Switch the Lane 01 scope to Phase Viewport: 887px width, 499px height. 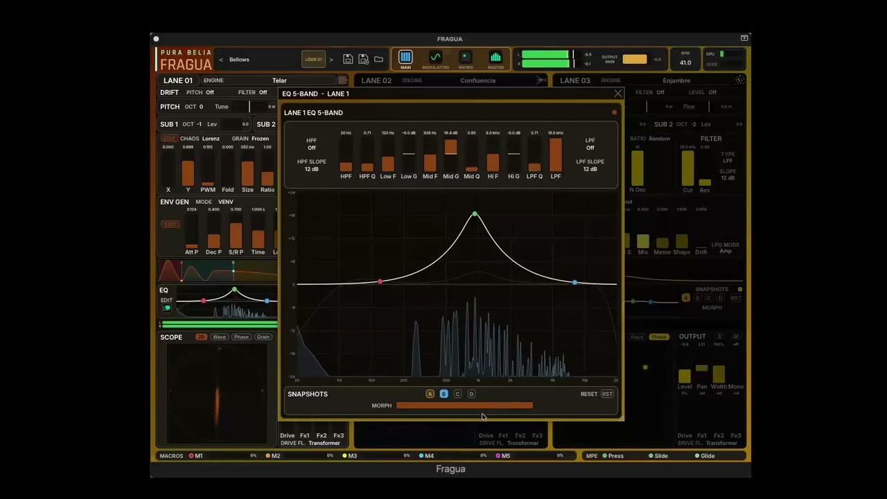point(241,337)
